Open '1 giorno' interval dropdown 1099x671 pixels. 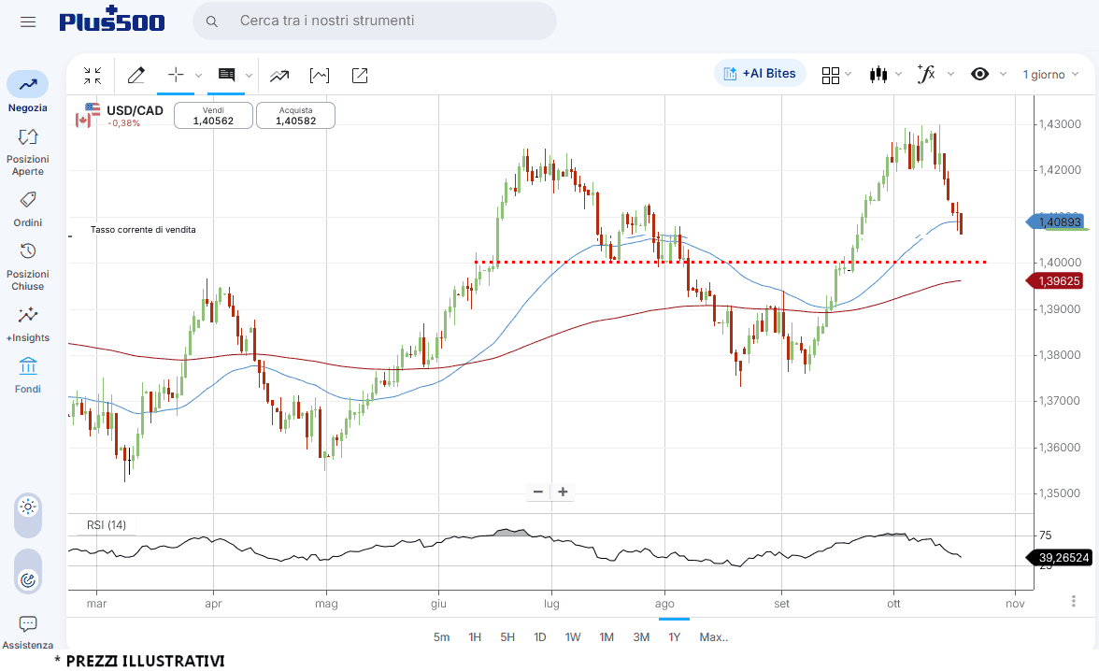tap(1050, 75)
